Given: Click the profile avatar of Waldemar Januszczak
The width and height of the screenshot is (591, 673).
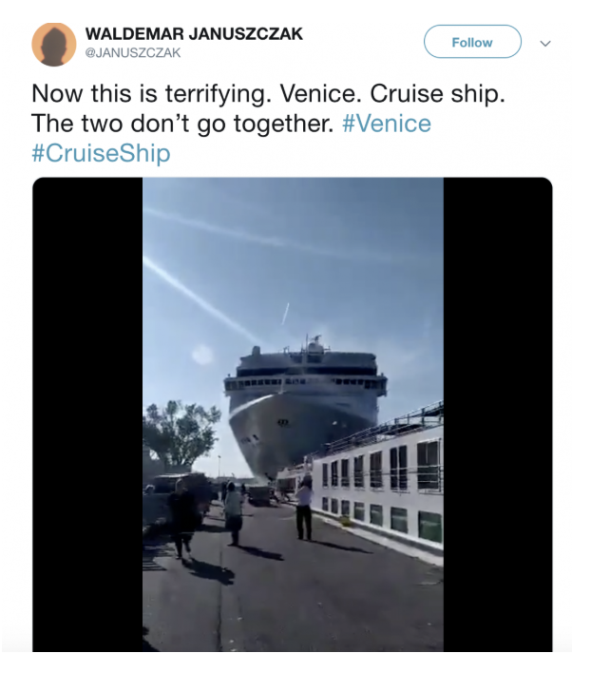Looking at the screenshot, I should [54, 44].
